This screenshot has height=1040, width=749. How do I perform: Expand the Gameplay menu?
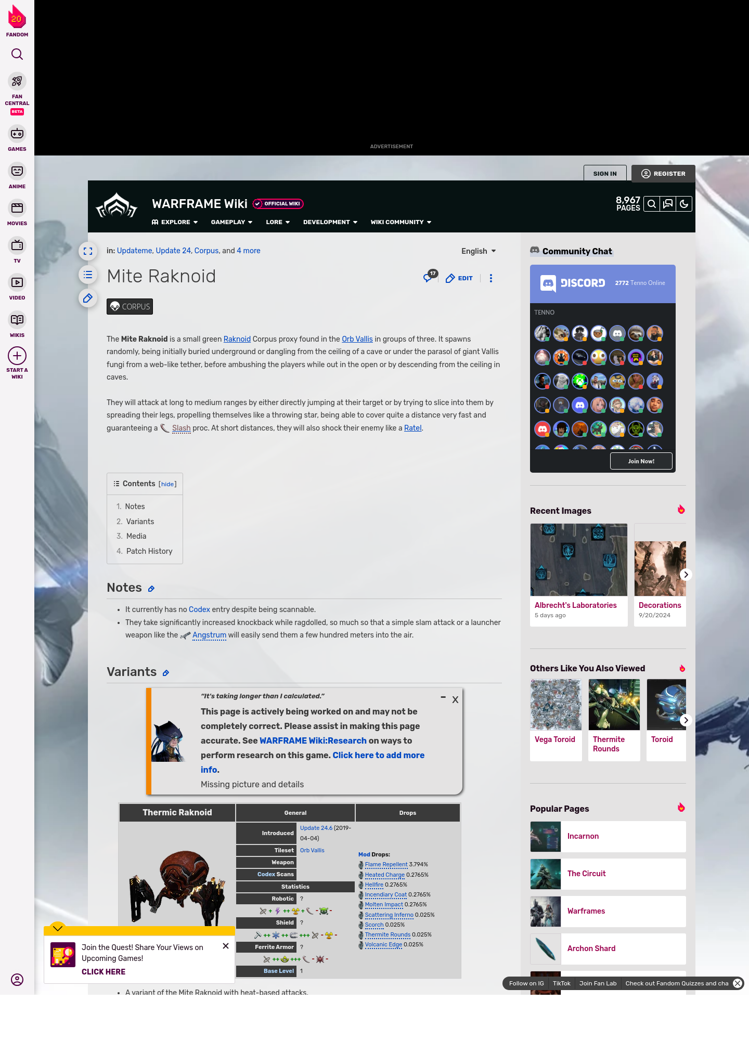coord(231,222)
